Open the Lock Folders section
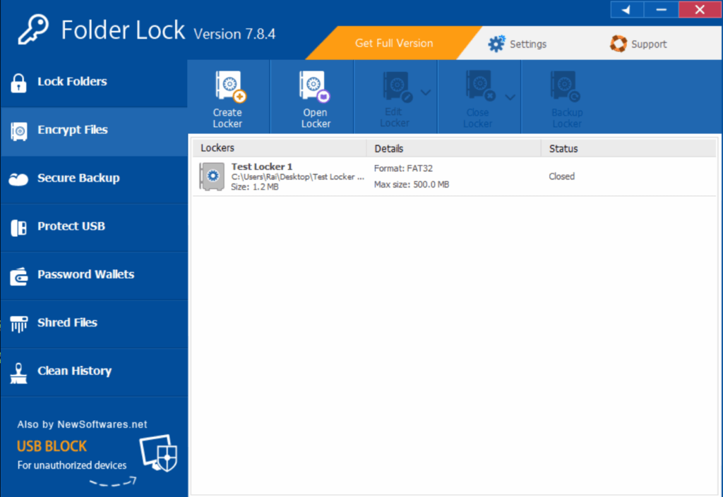723x497 pixels. point(94,83)
